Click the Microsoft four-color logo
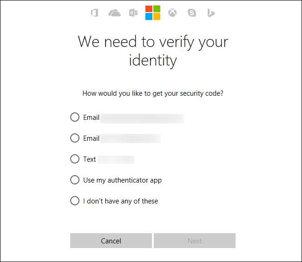This screenshot has height=262, width=302. point(153,13)
